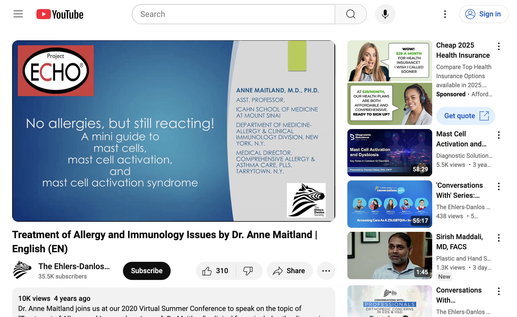The height and width of the screenshot is (317, 517).
Task: Open the Conversations With… Orthopedic video title
Action: (459, 295)
